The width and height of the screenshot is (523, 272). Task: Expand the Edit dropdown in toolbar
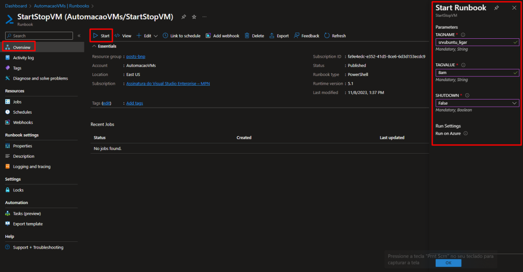pos(156,36)
